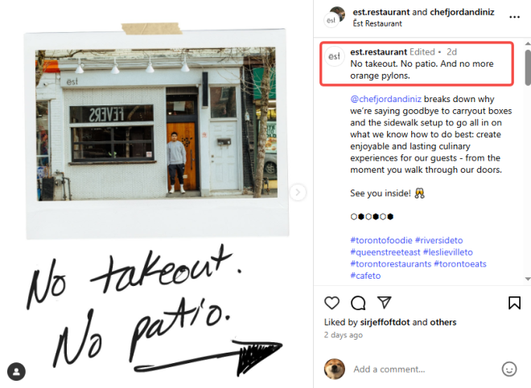Screen dimensions: 531x388
Task: Save the post with the bookmark icon
Action: click(514, 303)
